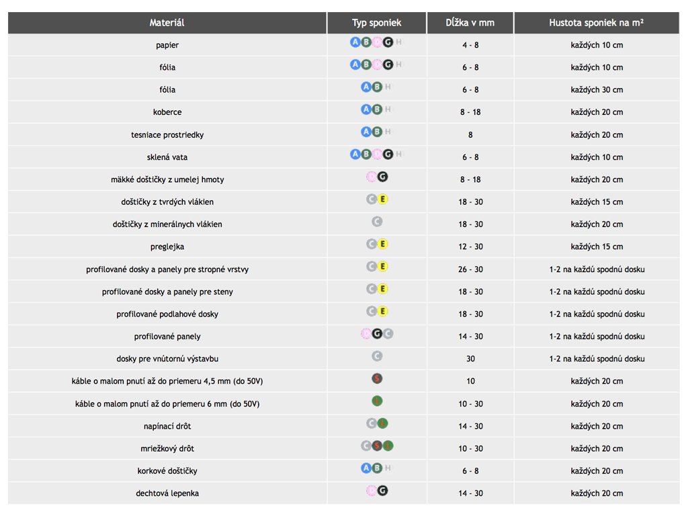Click green L icon in 6 mm cable row

point(377,401)
